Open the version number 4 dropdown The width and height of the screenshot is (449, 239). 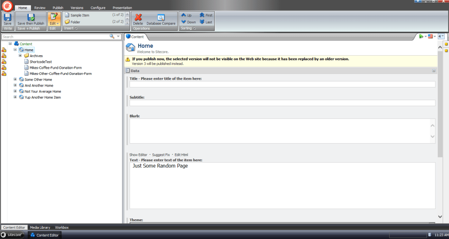[441, 36]
